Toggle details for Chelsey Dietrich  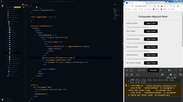[151, 55]
